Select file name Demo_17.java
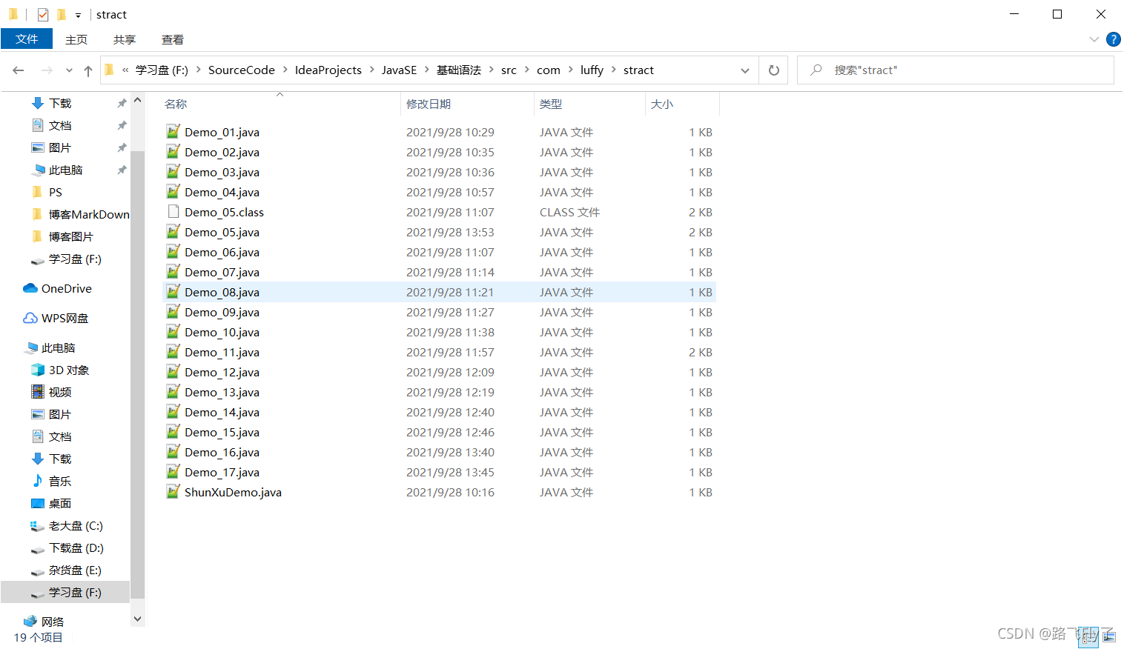Image resolution: width=1124 pixels, height=649 pixels. [222, 472]
